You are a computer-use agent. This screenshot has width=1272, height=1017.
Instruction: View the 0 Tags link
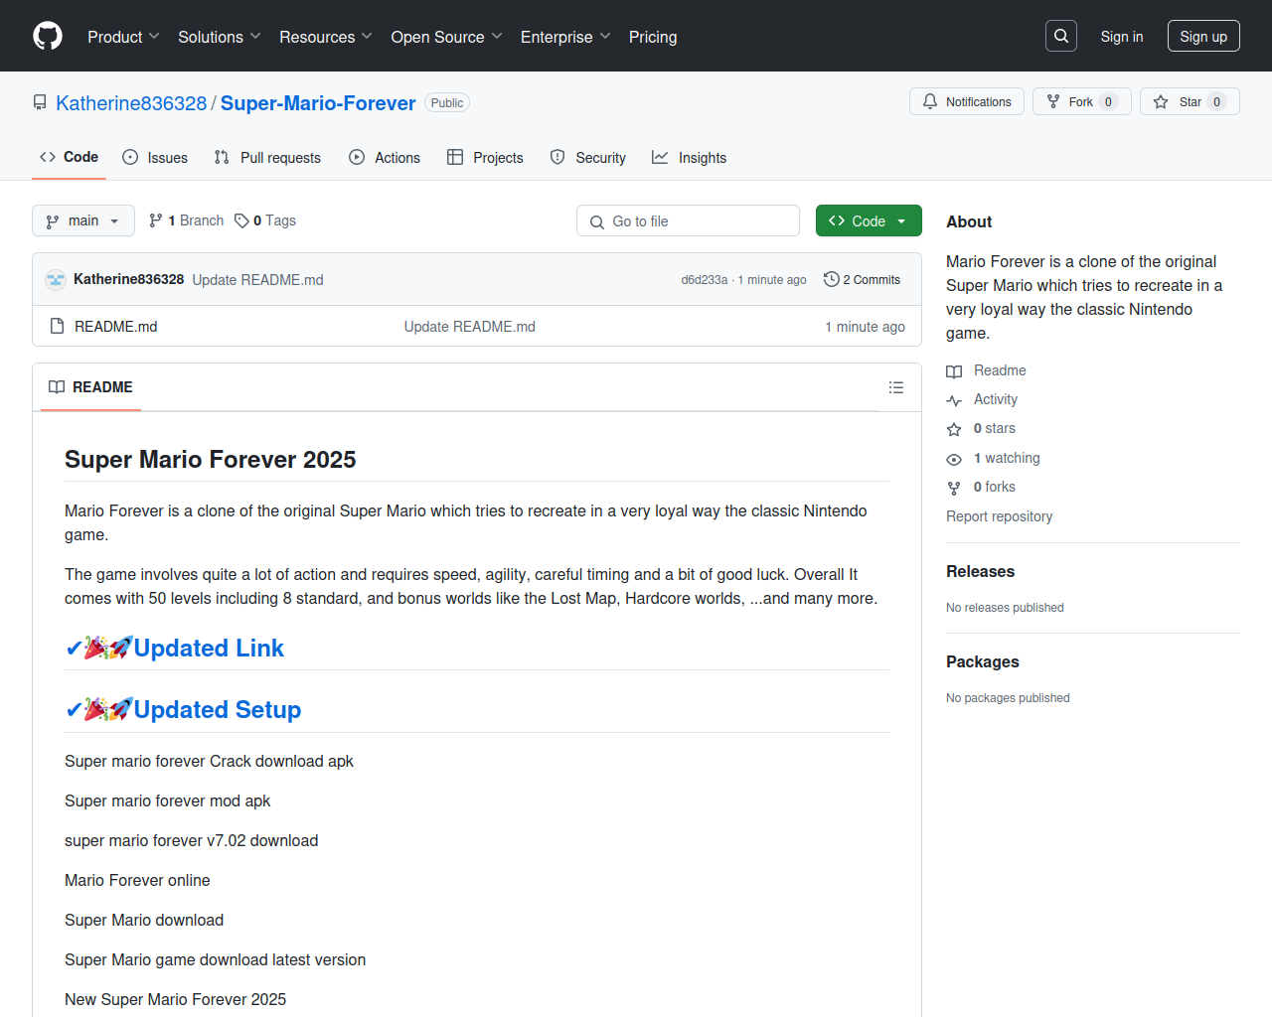(265, 220)
